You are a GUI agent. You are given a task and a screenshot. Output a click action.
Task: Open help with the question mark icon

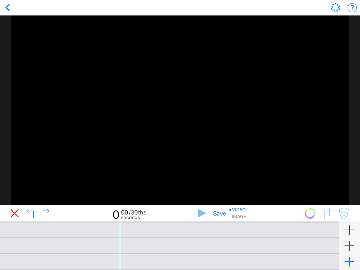(x=352, y=8)
